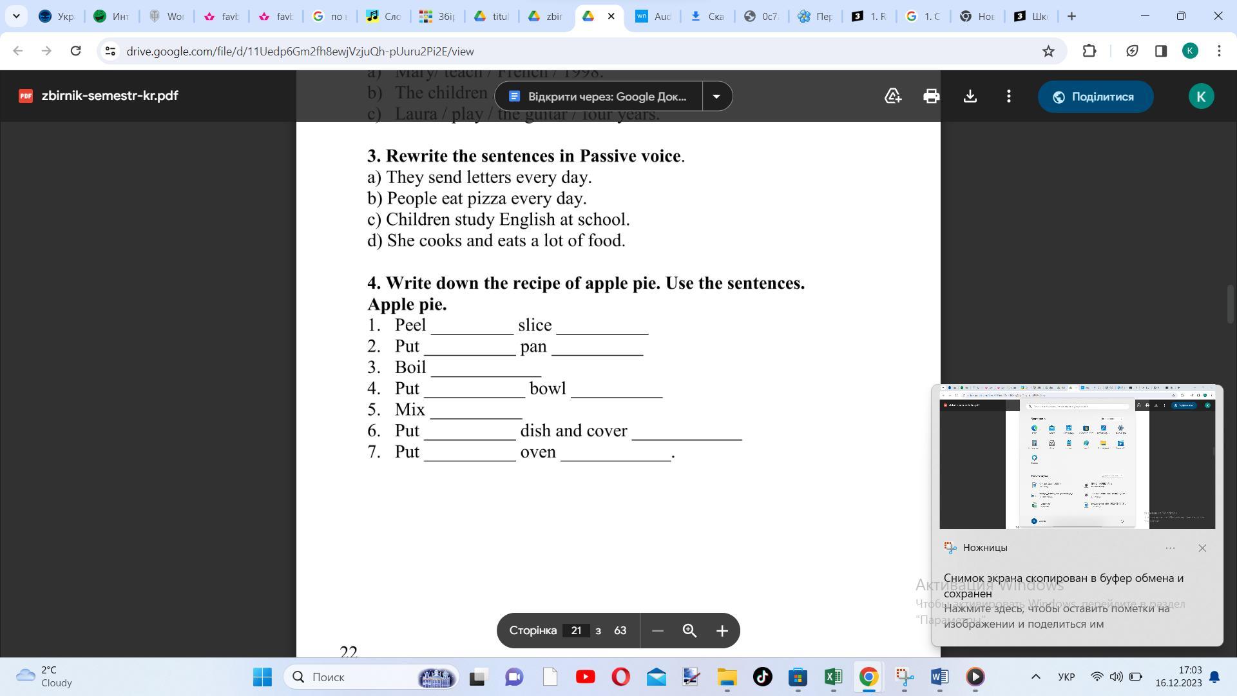
Task: Click the page number field showing 21
Action: pyautogui.click(x=576, y=631)
